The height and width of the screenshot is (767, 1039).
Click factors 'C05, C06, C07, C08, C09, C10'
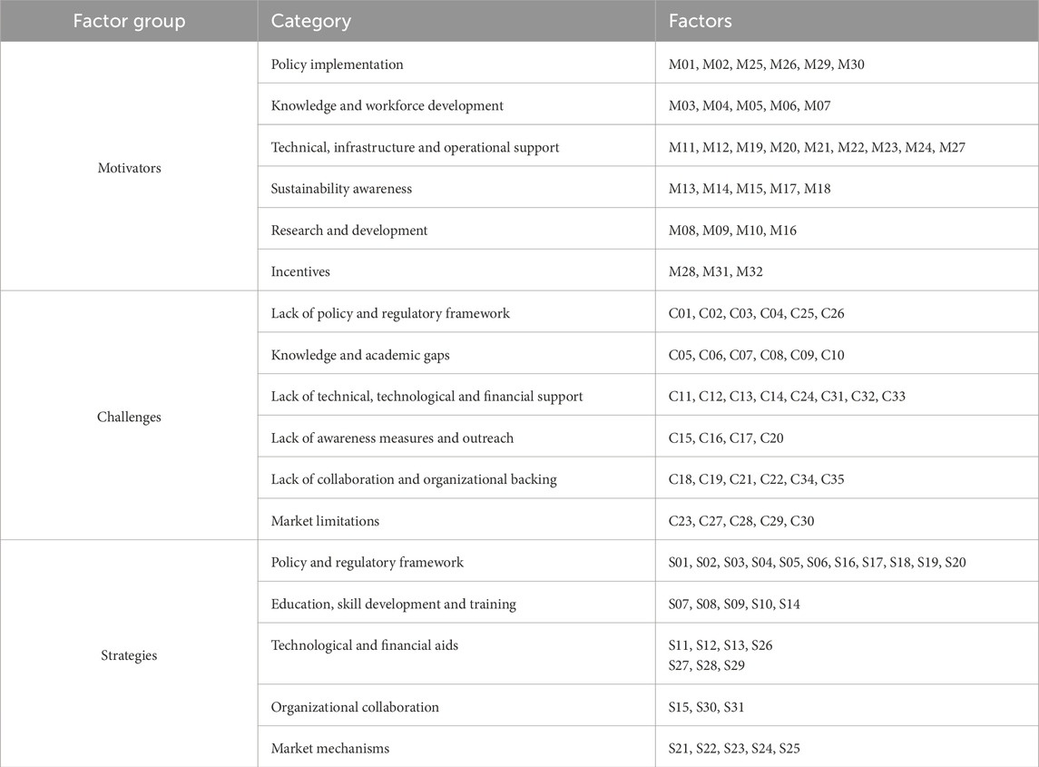pos(757,355)
